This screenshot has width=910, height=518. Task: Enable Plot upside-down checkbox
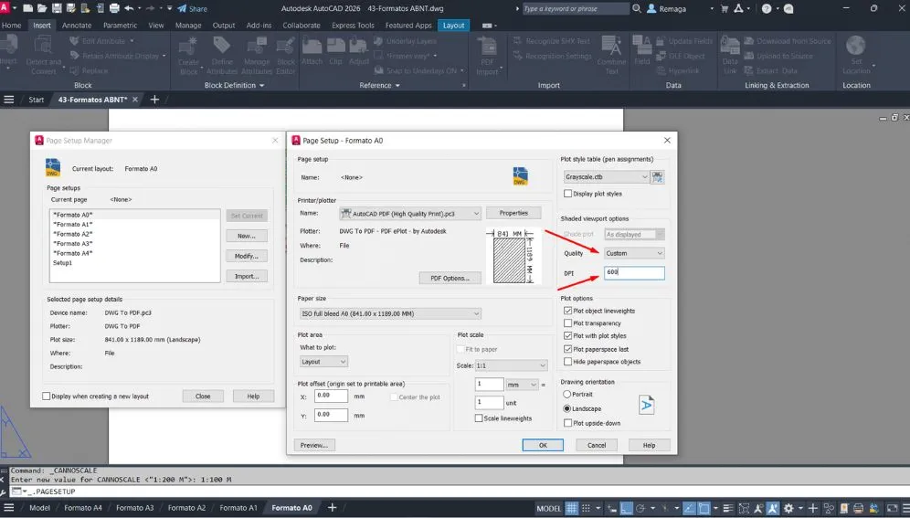coord(567,424)
